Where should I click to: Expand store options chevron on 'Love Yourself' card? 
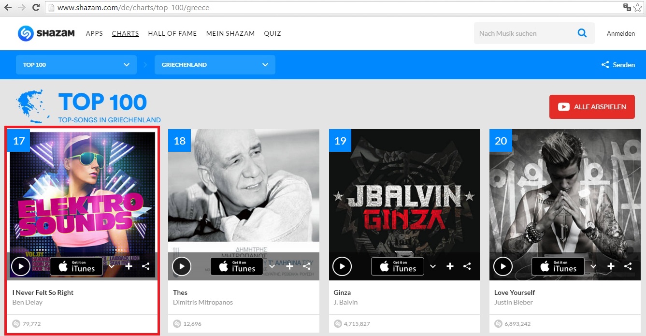tap(593, 266)
